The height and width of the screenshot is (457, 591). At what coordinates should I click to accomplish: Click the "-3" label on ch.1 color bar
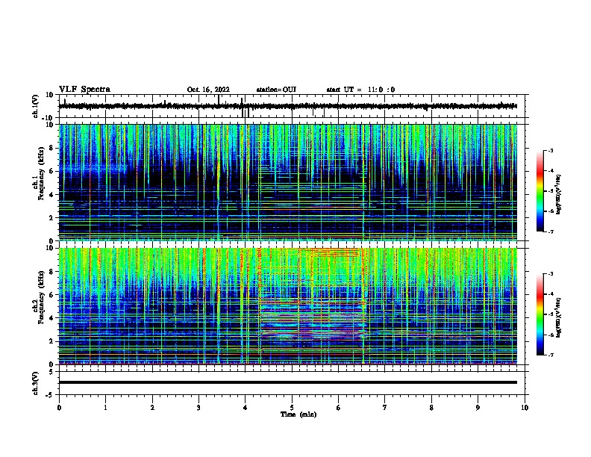(550, 150)
